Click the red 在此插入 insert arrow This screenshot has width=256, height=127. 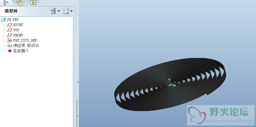[x=10, y=51]
